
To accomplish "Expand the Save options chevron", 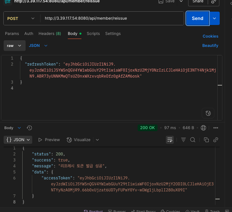I will pyautogui.click(x=181, y=1).
